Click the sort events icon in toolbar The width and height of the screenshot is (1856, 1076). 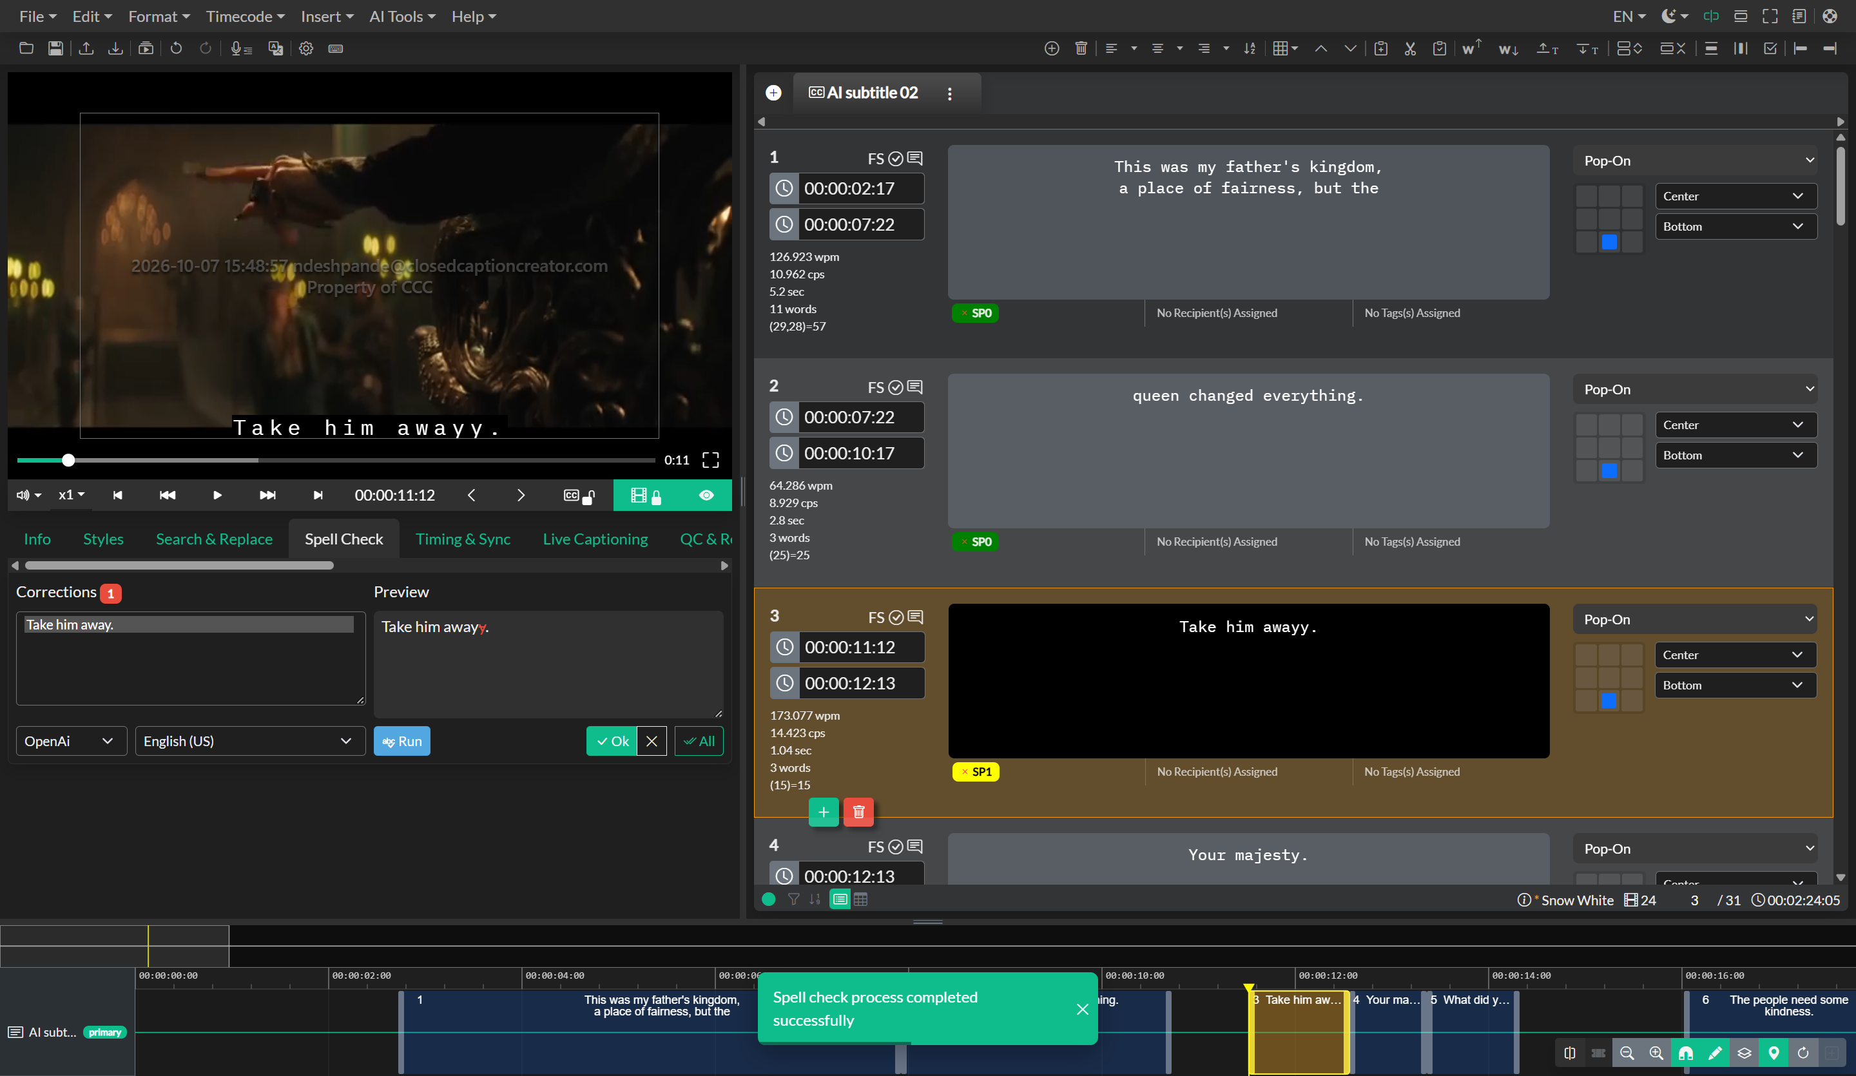(1250, 48)
